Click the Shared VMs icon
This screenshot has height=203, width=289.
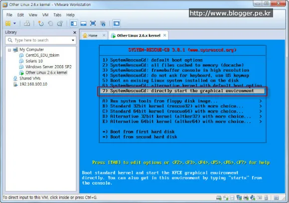coord(15,79)
